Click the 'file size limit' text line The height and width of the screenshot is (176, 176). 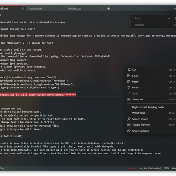81,154
